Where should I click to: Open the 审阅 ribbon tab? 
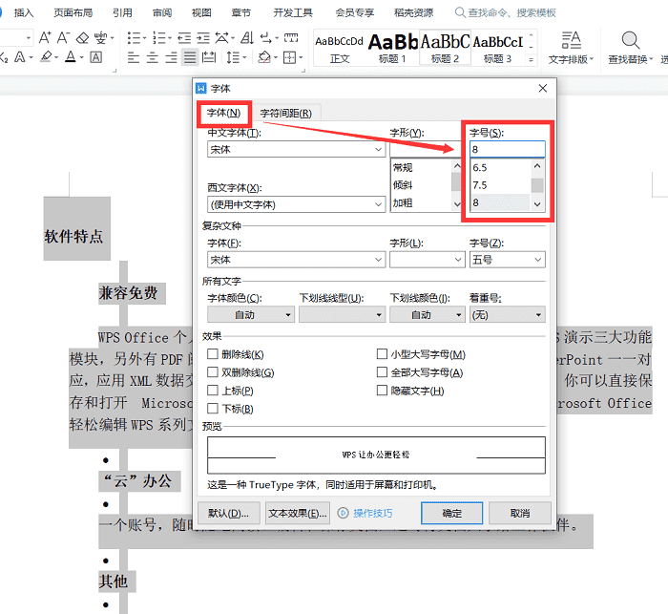(162, 12)
